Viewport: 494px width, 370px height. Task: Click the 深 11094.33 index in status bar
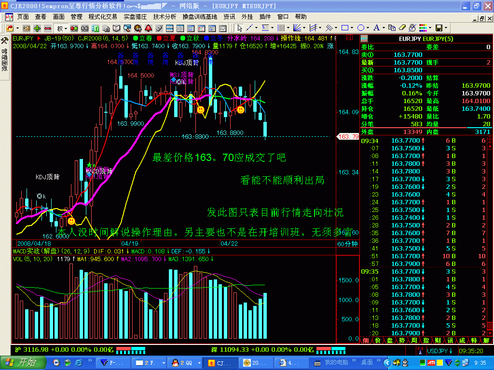pos(262,350)
